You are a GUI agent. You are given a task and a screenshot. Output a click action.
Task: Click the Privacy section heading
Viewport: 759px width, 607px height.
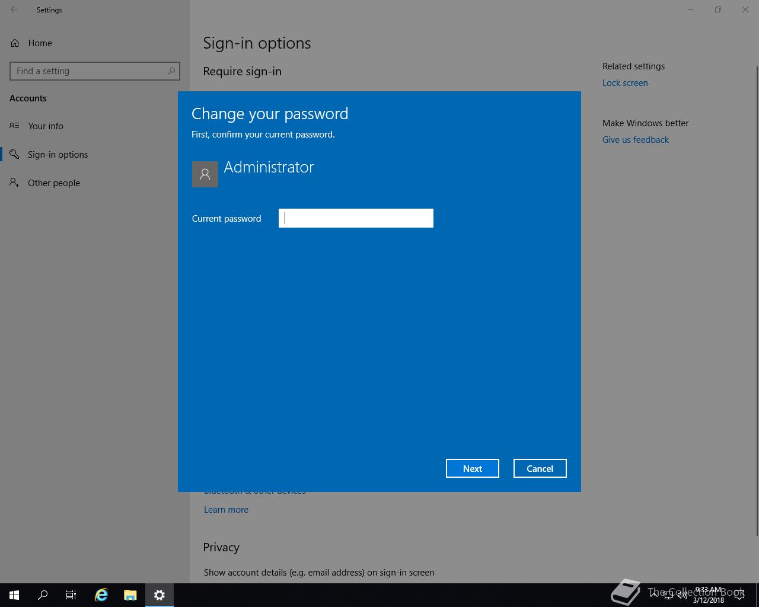pos(221,547)
